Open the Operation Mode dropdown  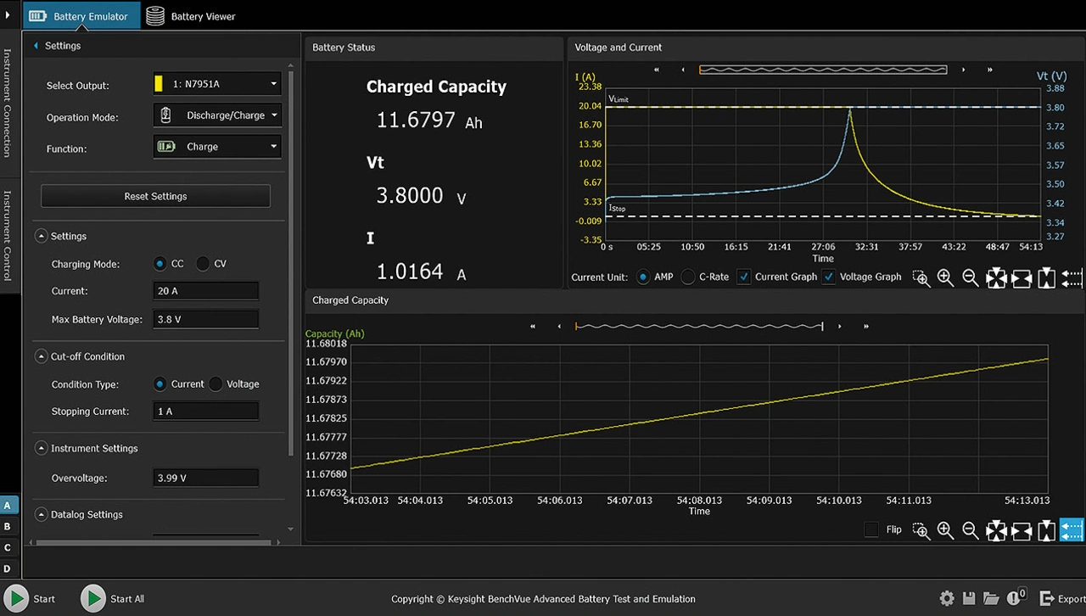click(x=216, y=115)
